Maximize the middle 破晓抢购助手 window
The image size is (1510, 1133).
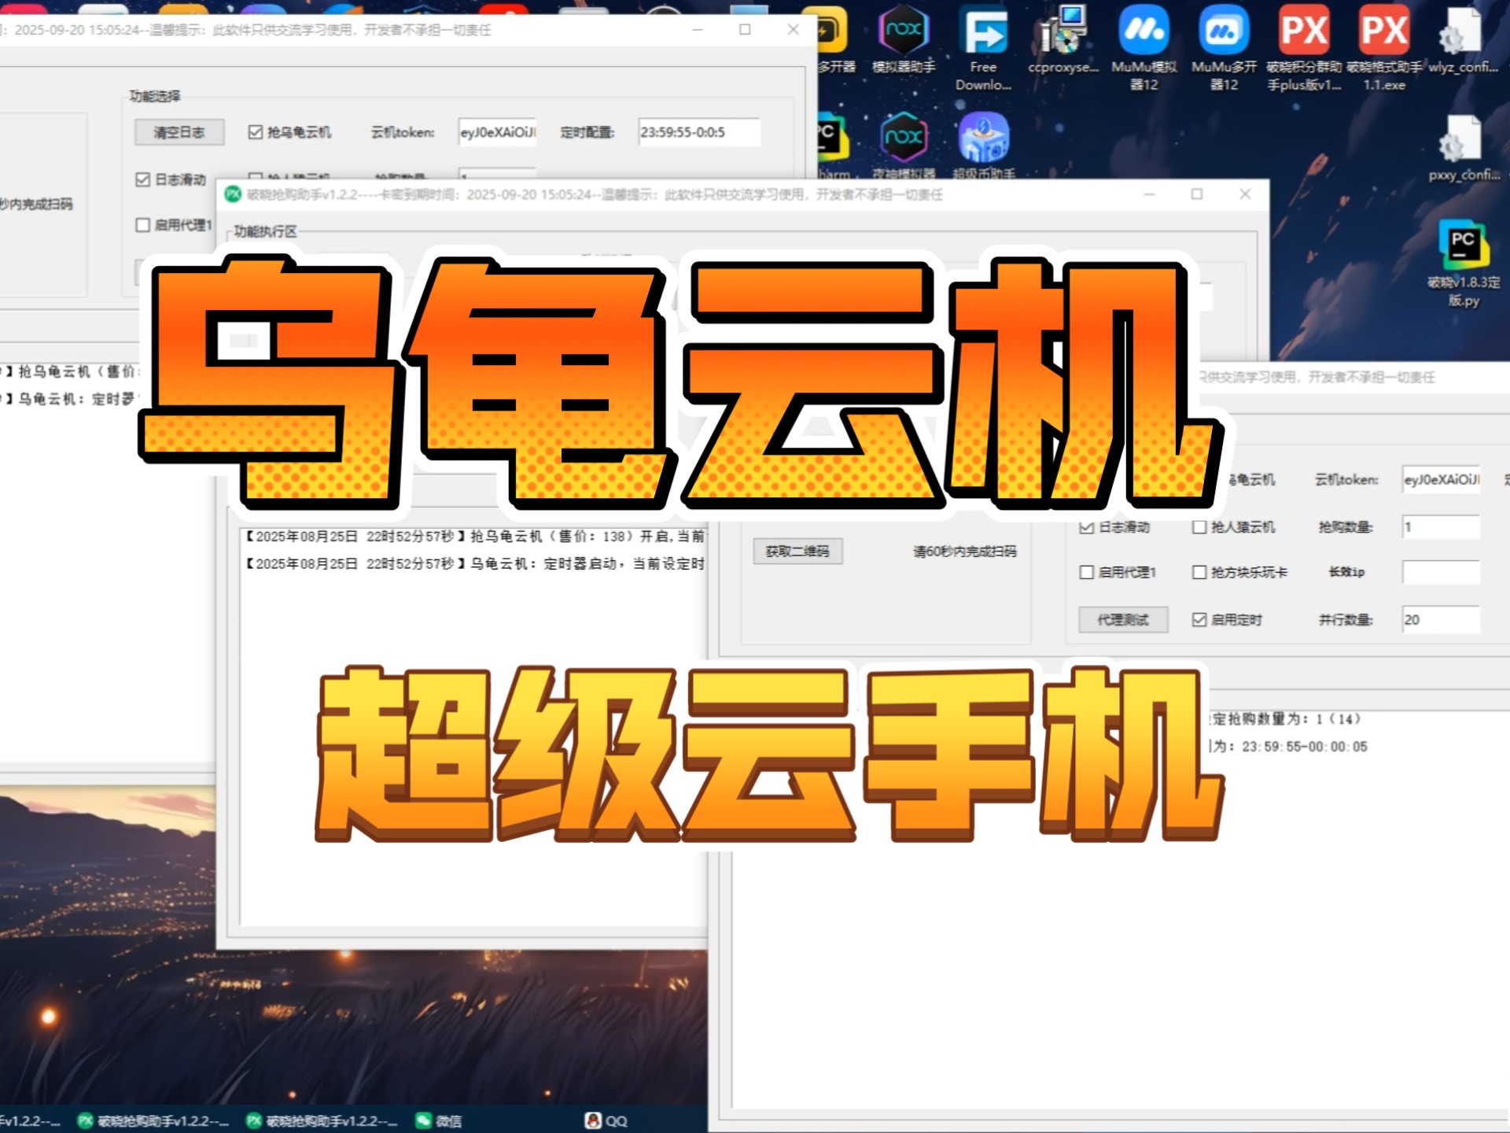[1197, 194]
